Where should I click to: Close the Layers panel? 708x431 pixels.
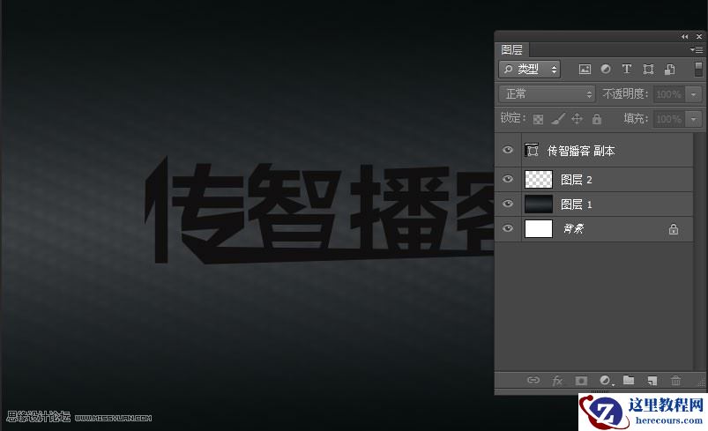pos(699,36)
